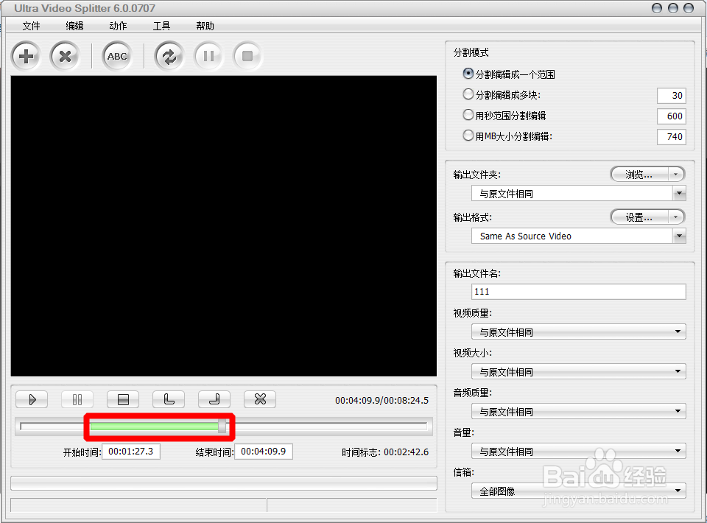Play the video preview
Screen dimensions: 707x523
32,399
